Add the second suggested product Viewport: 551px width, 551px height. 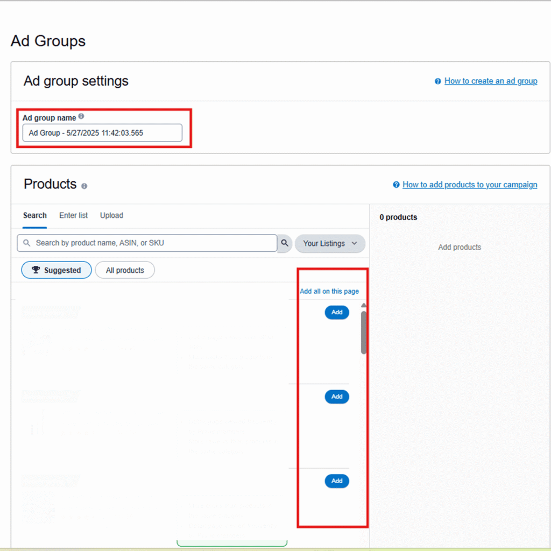pyautogui.click(x=337, y=397)
